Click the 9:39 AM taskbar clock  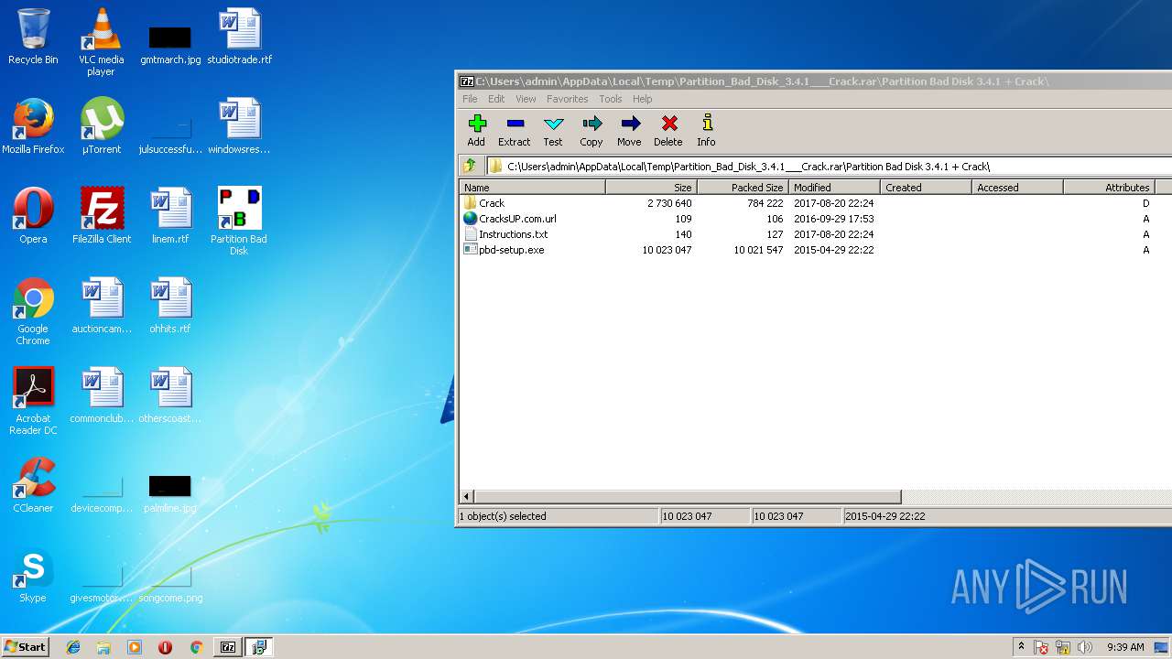(x=1125, y=647)
